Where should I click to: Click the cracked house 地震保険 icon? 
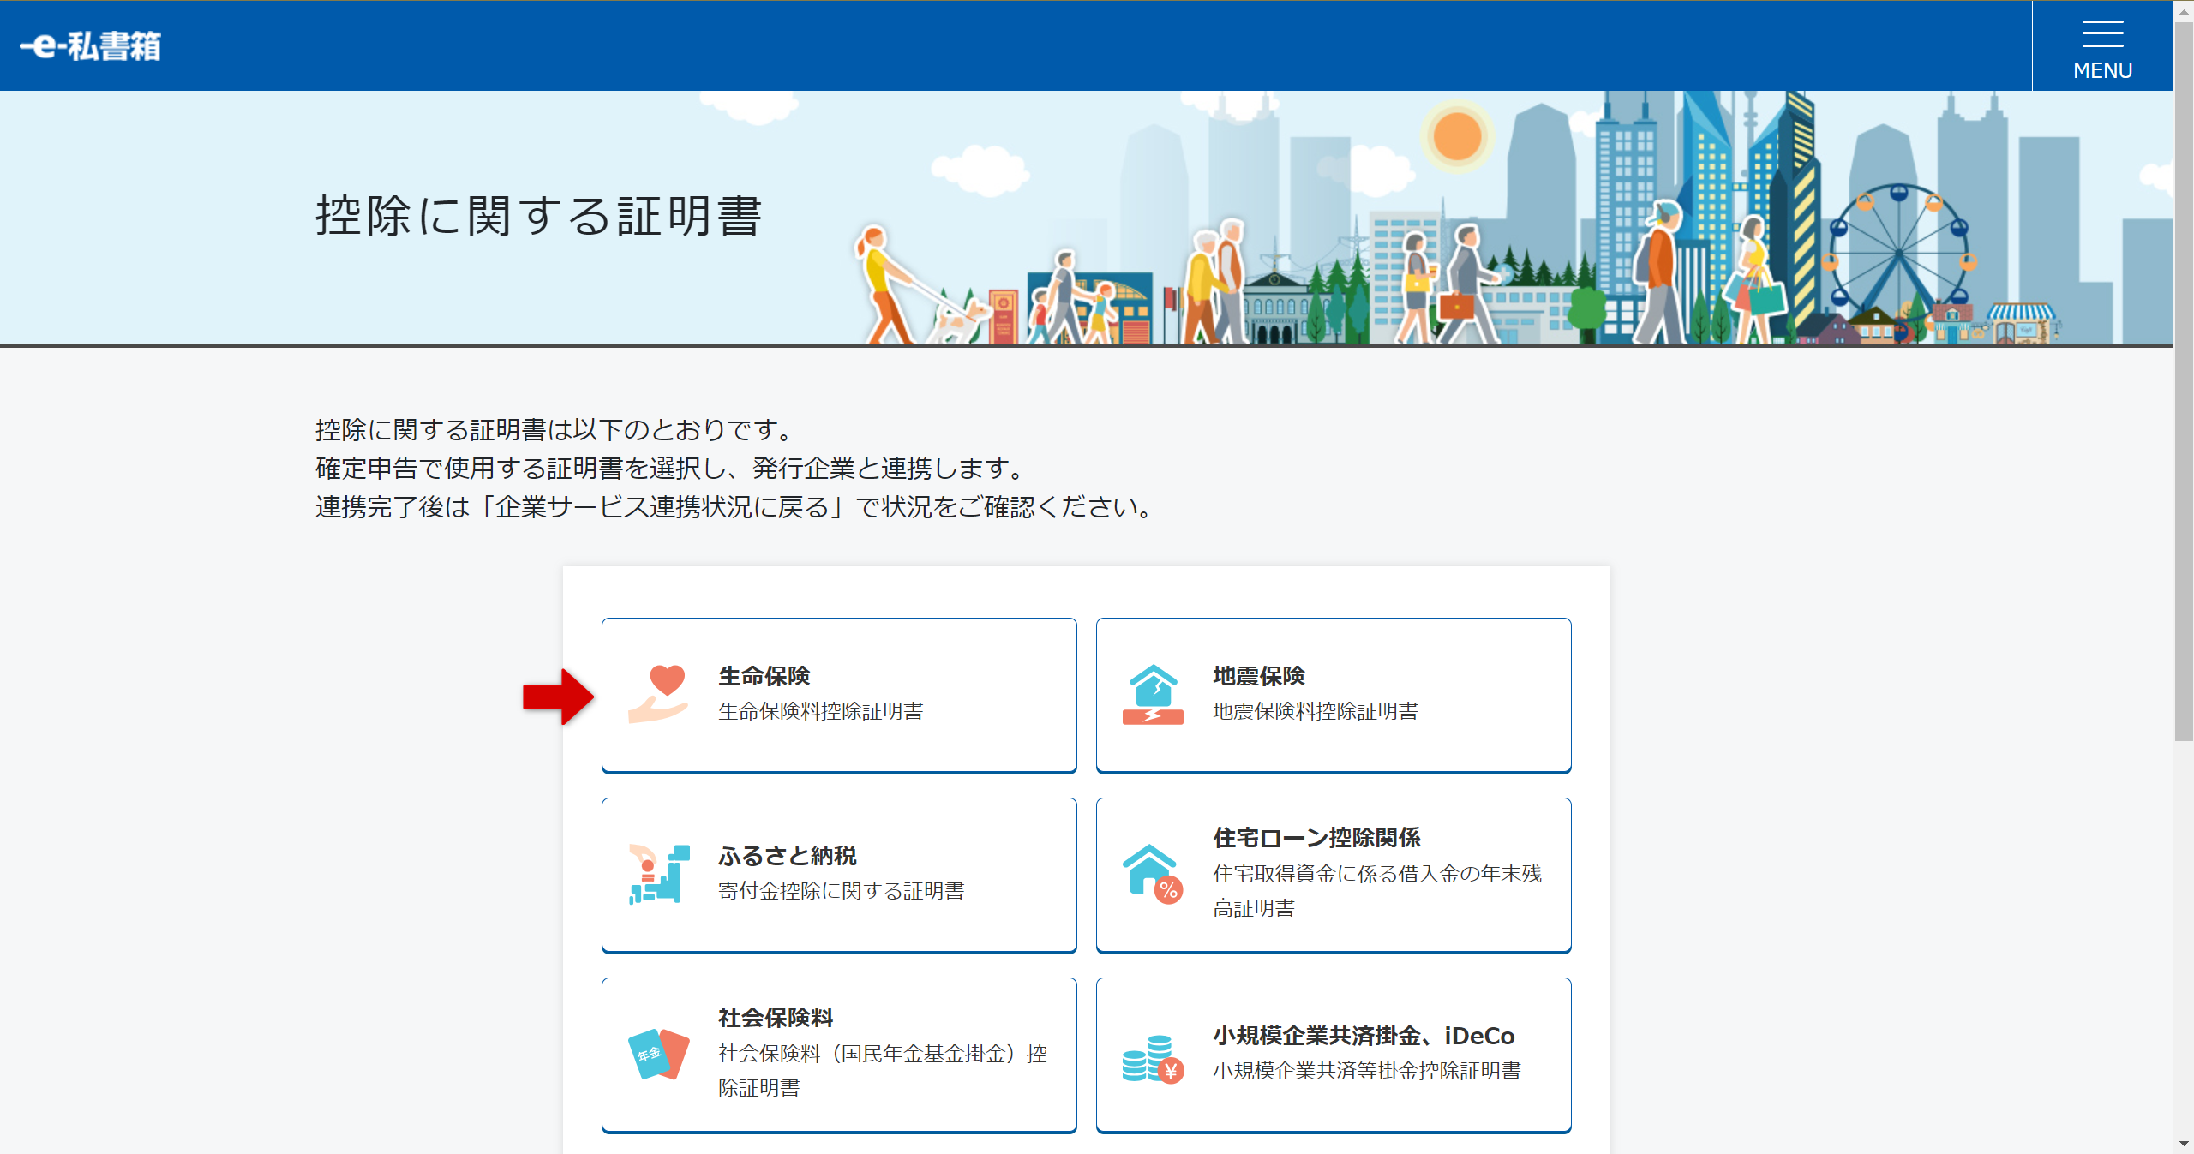click(1154, 691)
